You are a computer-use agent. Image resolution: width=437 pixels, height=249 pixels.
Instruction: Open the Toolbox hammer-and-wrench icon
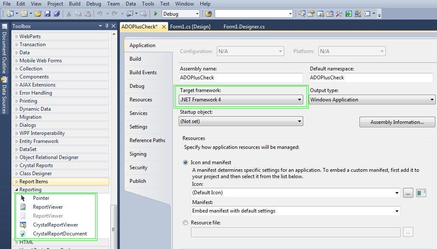coord(339,14)
